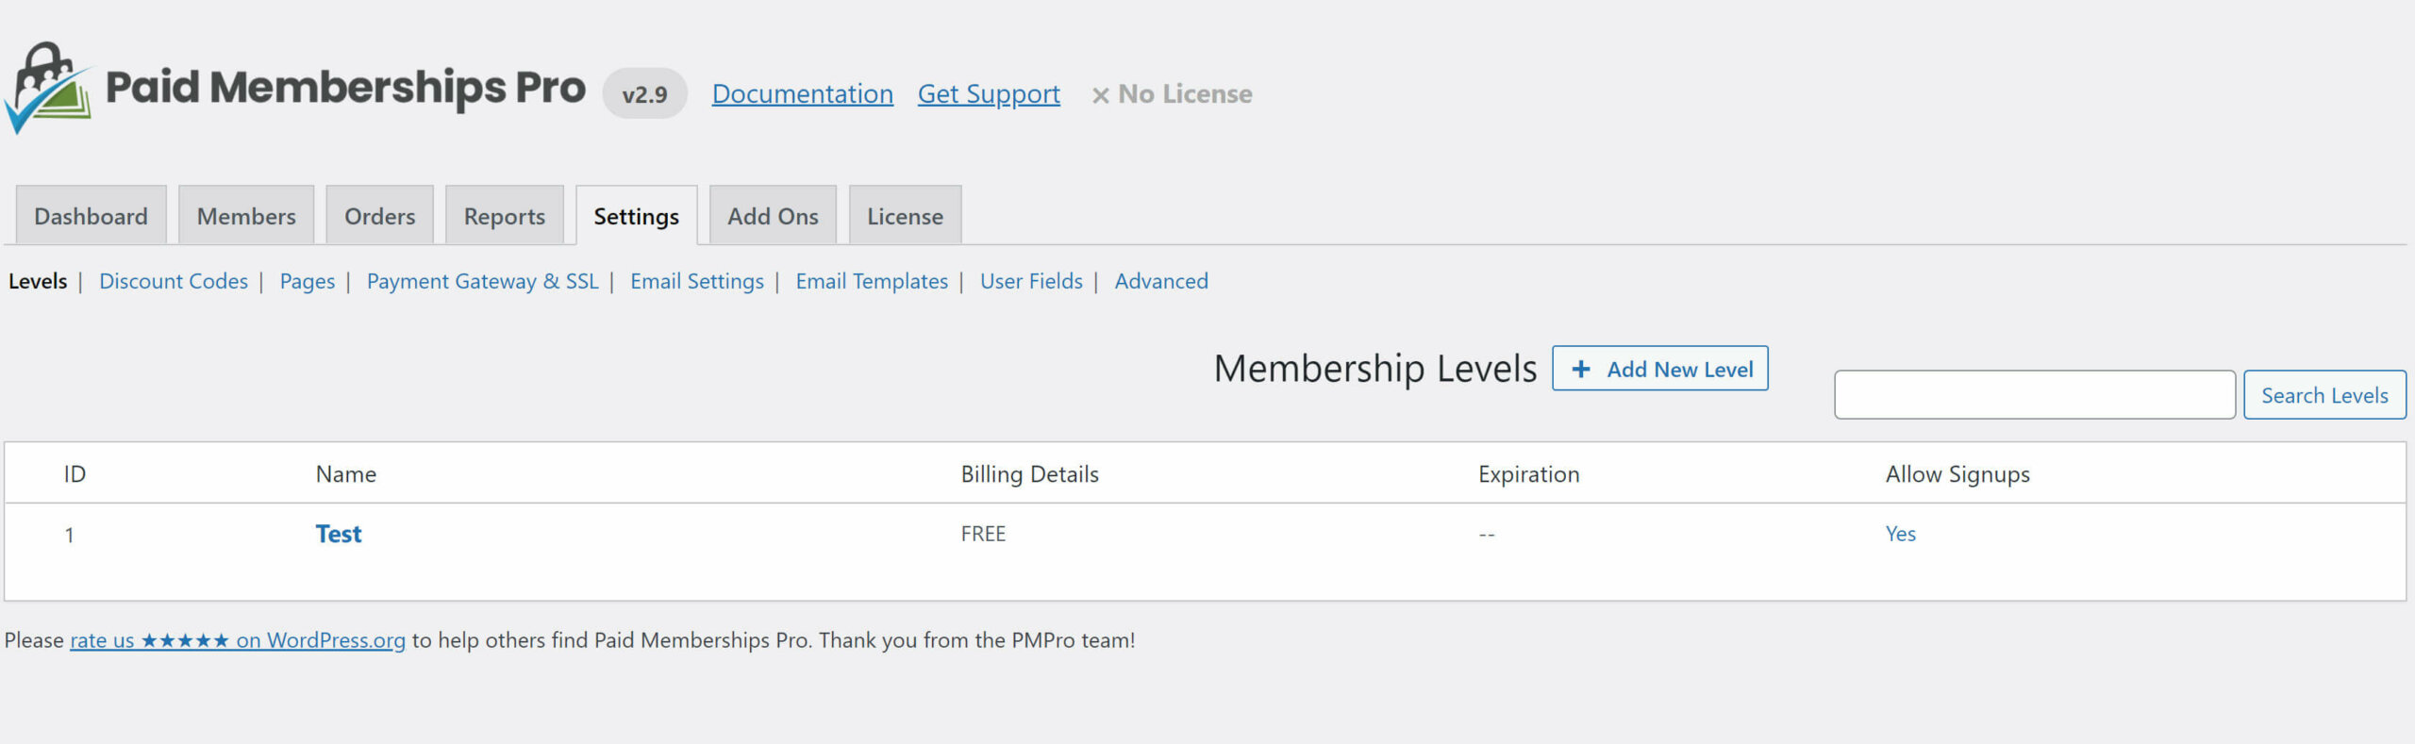The image size is (2415, 744).
Task: Click the v2.9 version badge
Action: [645, 93]
